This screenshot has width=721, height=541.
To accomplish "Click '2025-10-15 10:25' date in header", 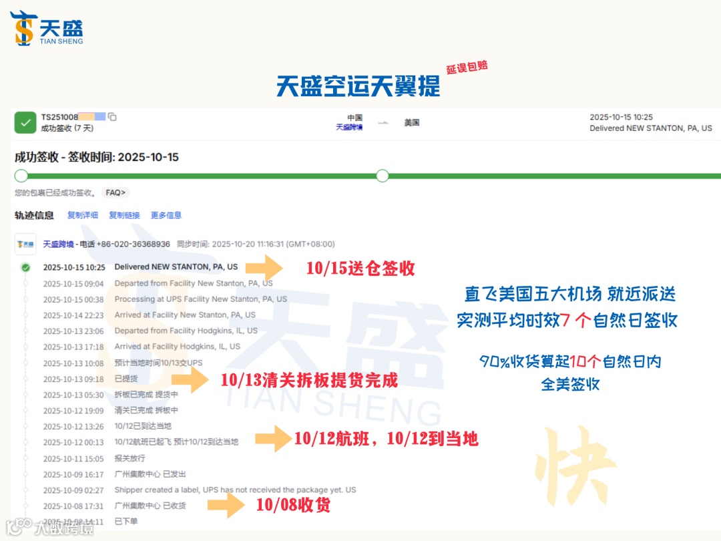I will pyautogui.click(x=622, y=118).
